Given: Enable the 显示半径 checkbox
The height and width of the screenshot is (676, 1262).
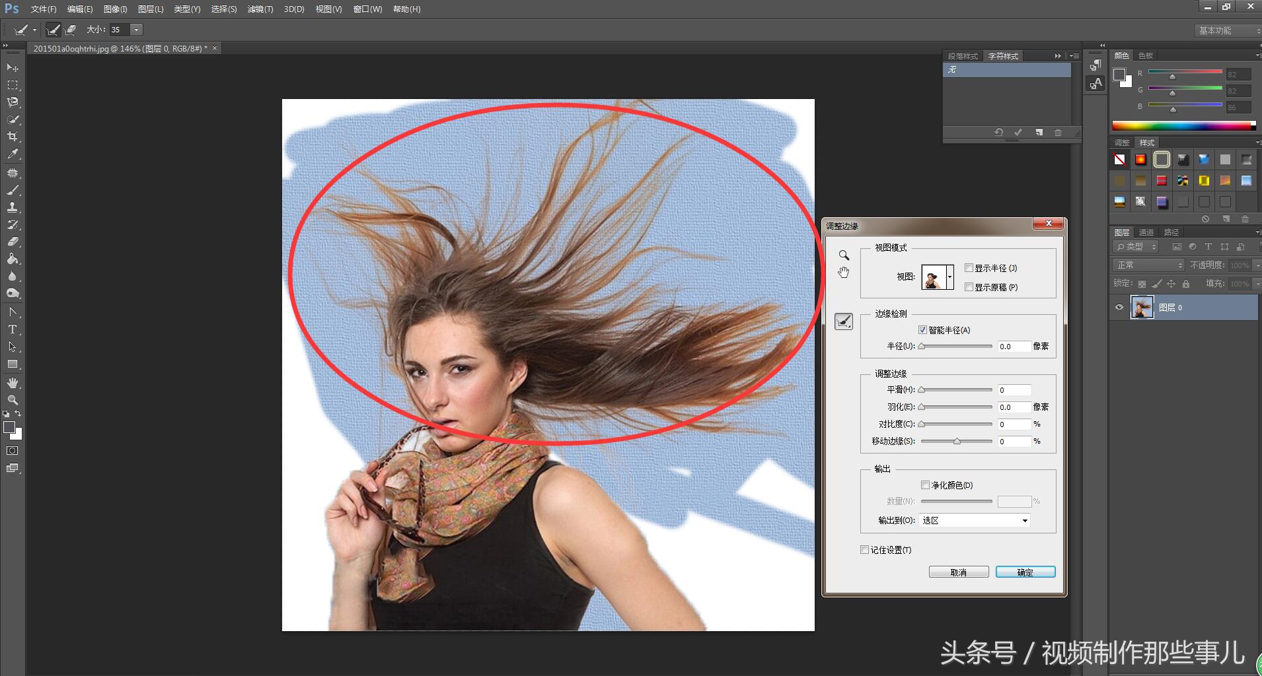Looking at the screenshot, I should click(x=969, y=268).
